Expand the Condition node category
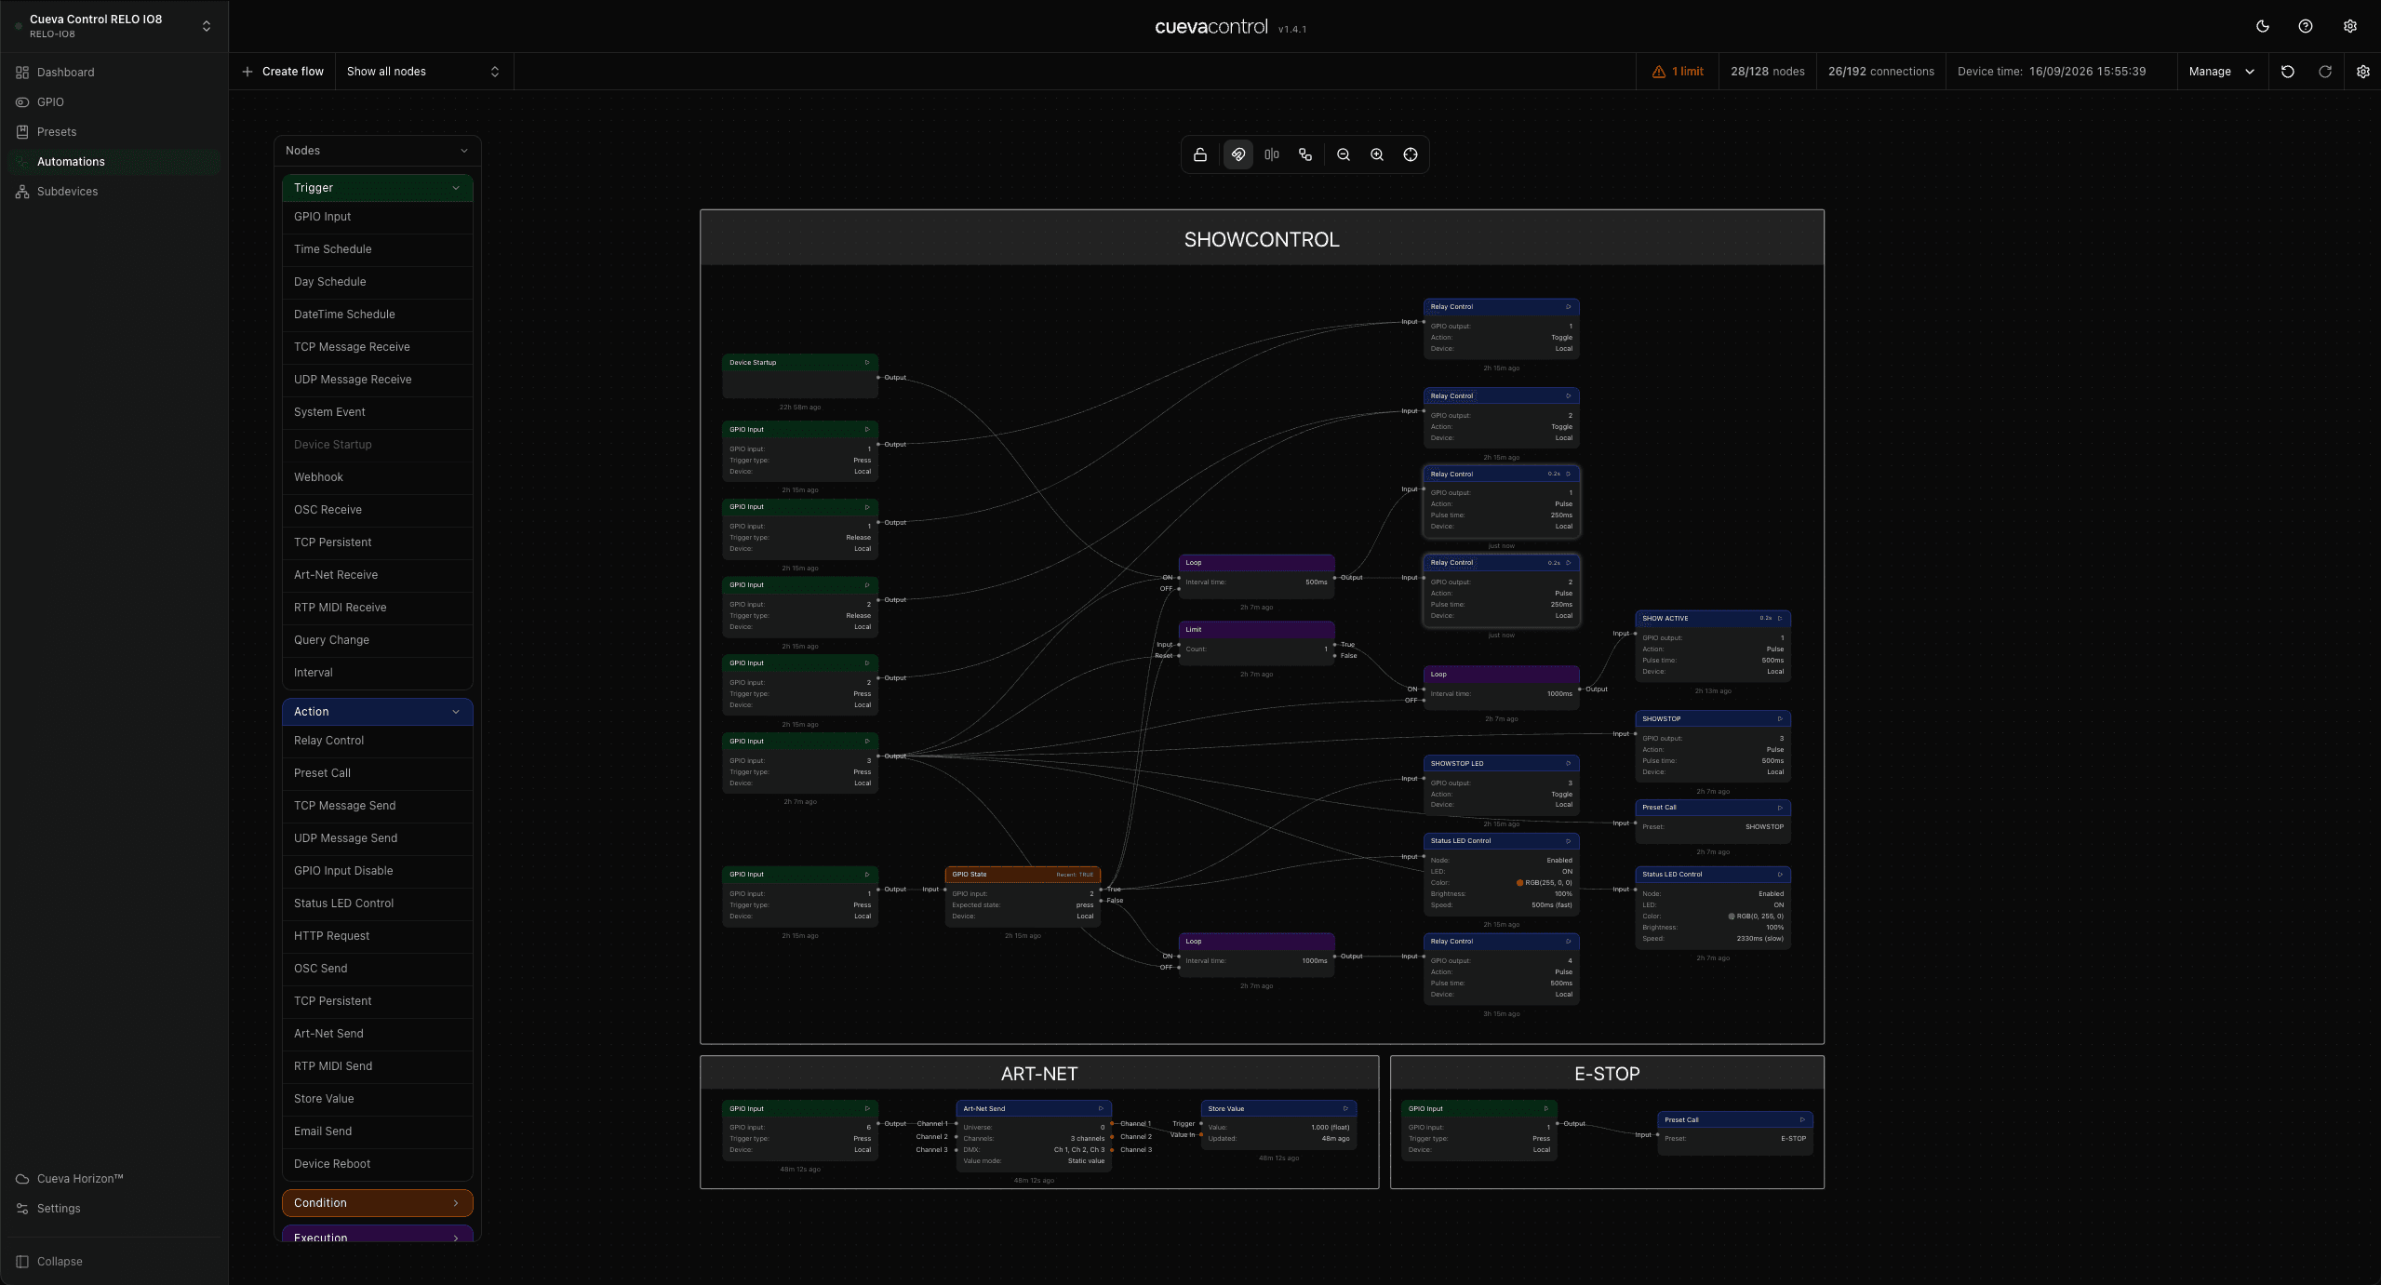 (378, 1203)
